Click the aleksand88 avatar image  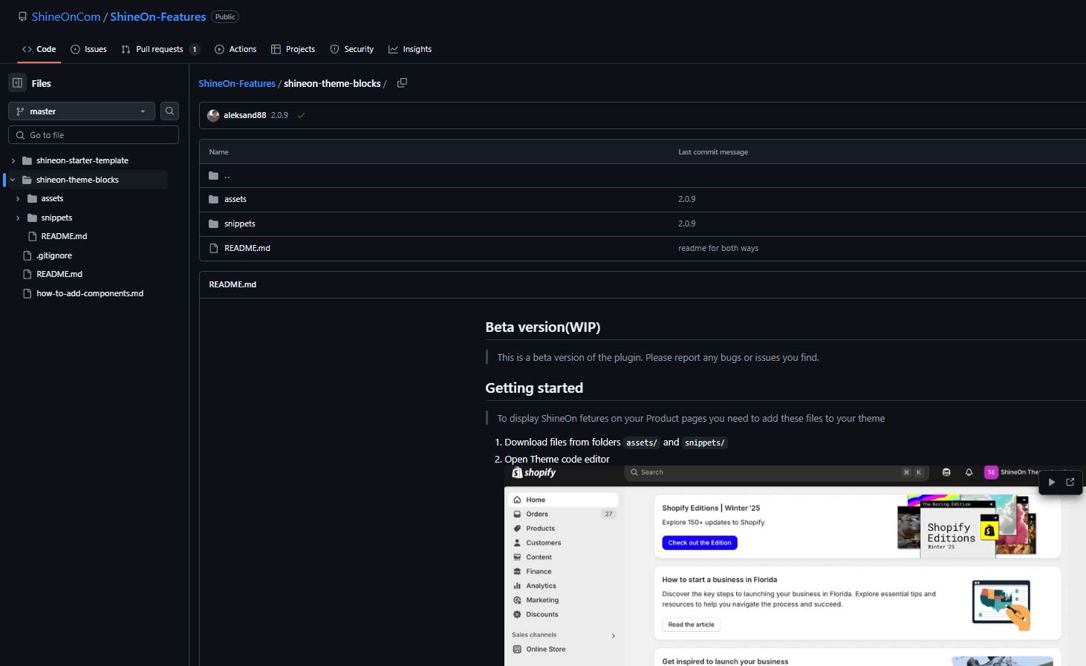point(213,115)
